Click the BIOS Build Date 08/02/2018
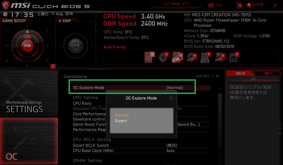This screenshot has height=165, width=283. (x=209, y=46)
